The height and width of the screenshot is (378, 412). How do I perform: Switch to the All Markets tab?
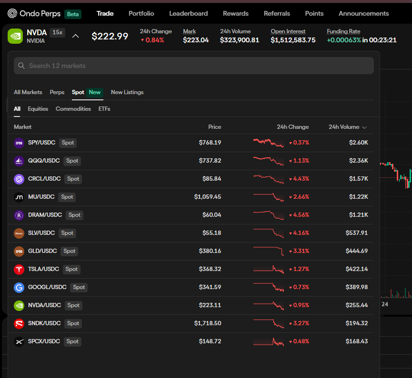point(28,93)
